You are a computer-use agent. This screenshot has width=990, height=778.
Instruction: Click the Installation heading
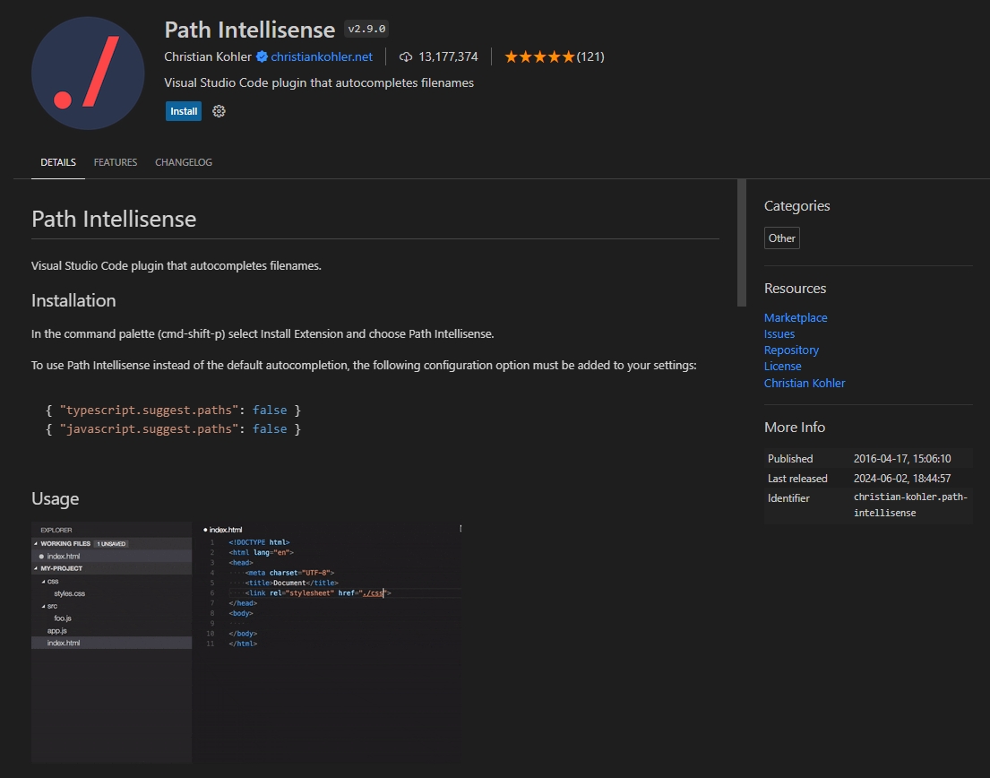tap(73, 300)
